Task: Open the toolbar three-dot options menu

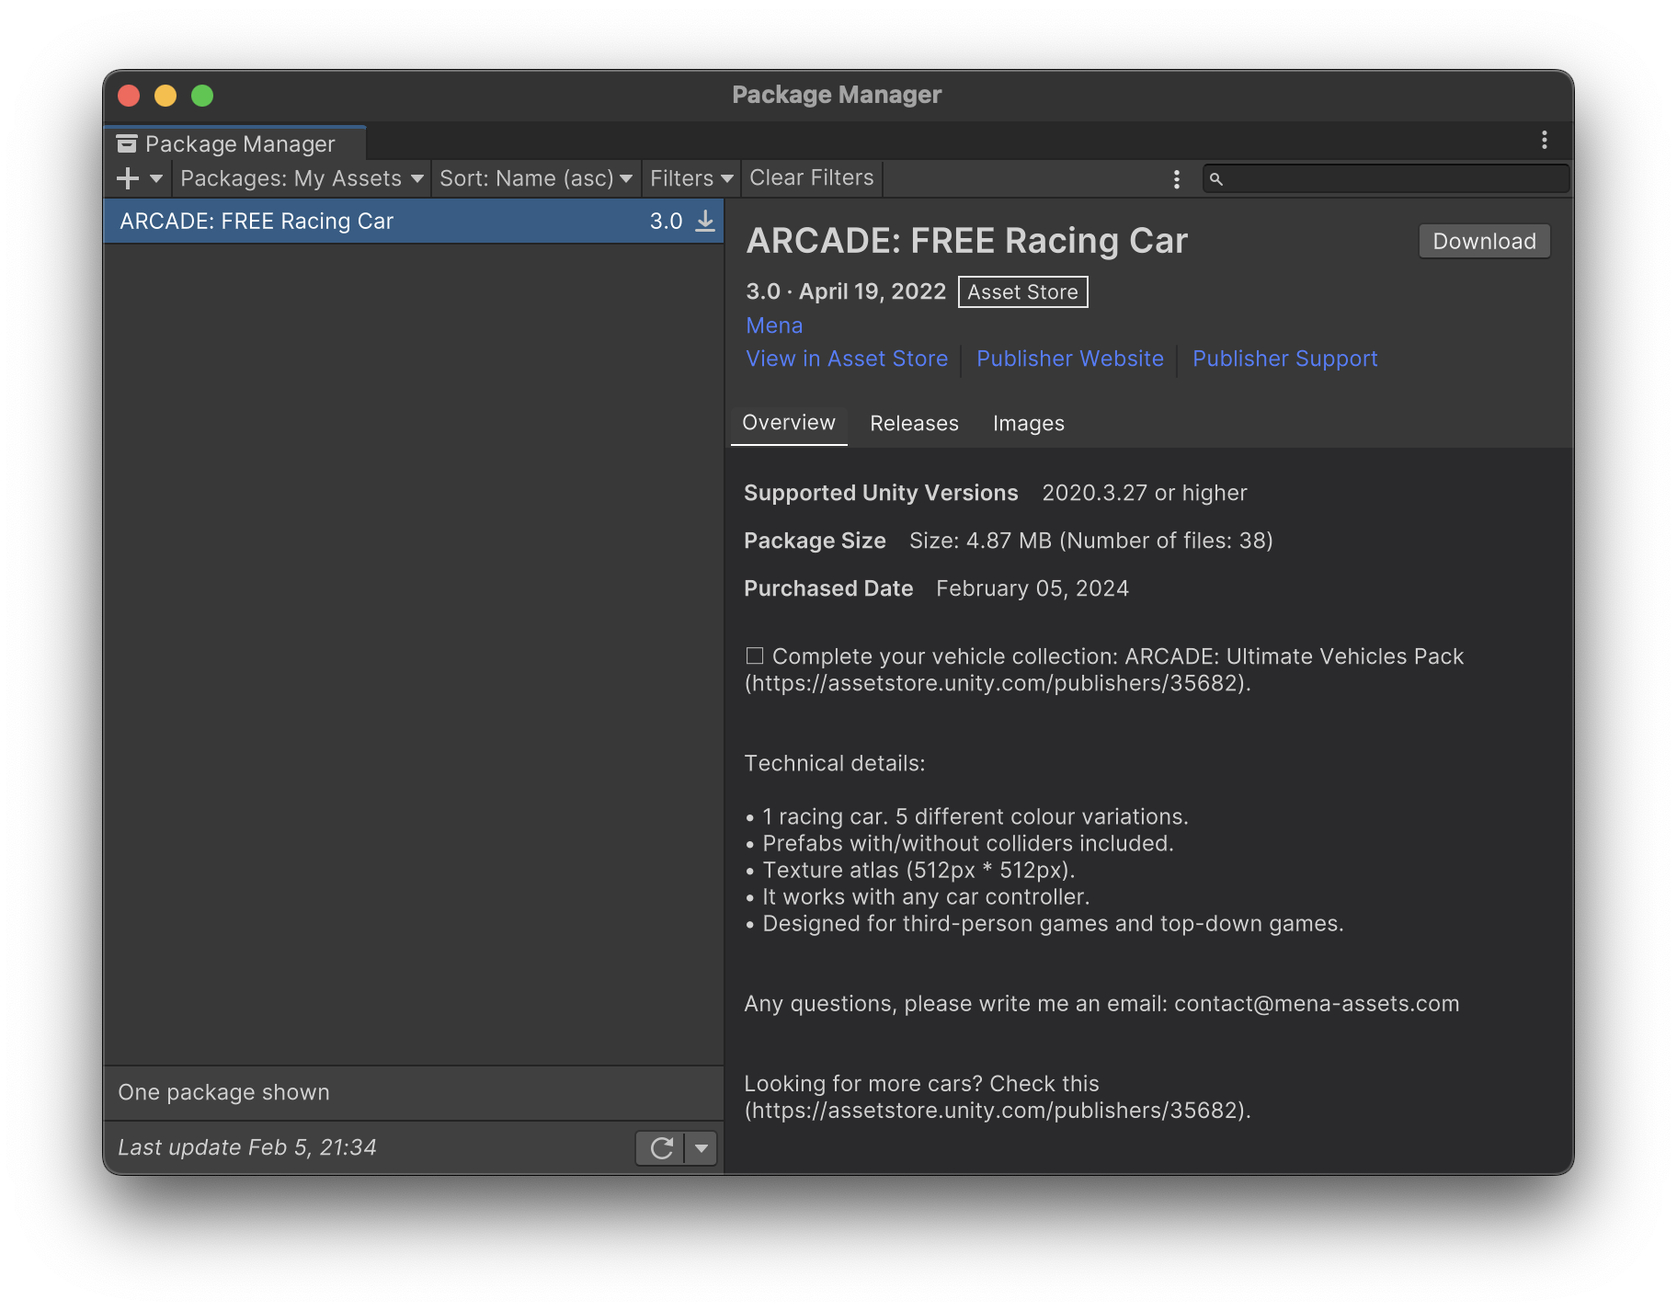Action: [x=1177, y=179]
